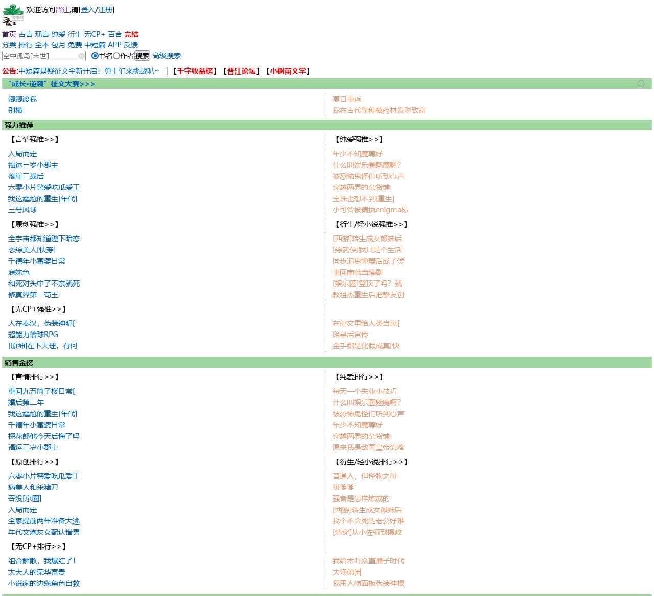Screen dimensions: 654x596
Task: Click the 登入 login link
Action: (87, 10)
